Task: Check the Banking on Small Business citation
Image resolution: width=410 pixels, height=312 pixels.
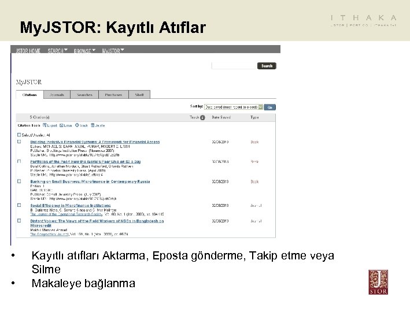Action: (x=19, y=181)
